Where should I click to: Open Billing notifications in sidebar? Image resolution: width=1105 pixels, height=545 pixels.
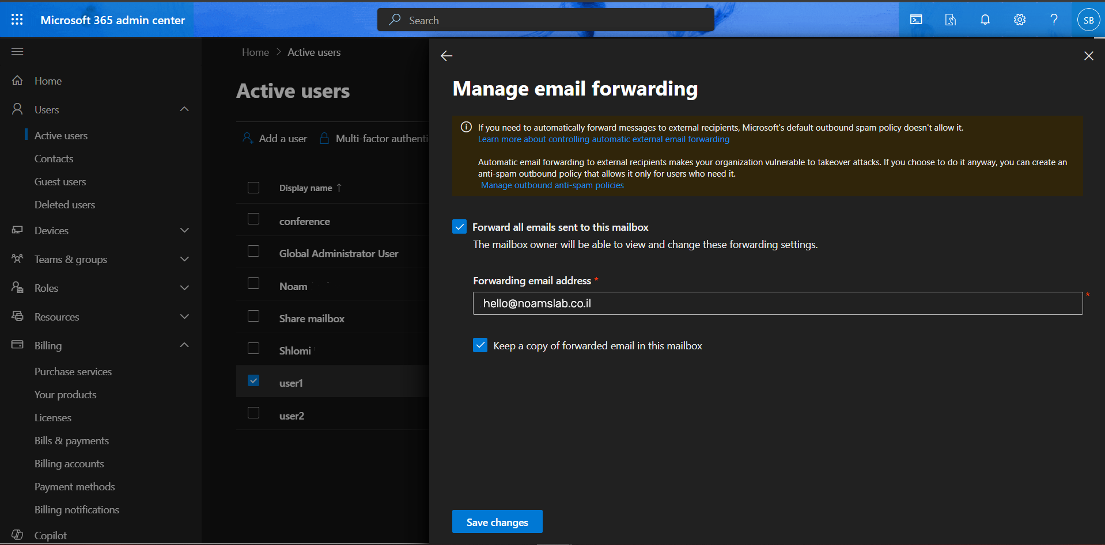[x=77, y=509]
